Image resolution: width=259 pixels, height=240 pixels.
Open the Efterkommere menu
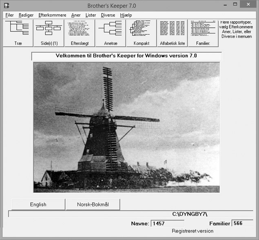[x=52, y=15]
